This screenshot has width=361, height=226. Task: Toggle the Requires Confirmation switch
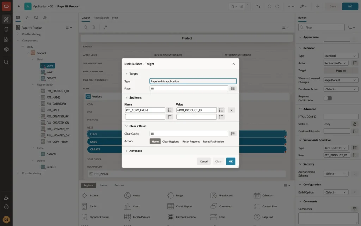tap(328, 98)
